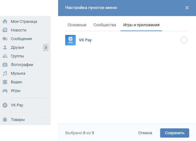Click the film strip icon beside Видео
This screenshot has height=141, width=196.
pyautogui.click(x=5, y=82)
